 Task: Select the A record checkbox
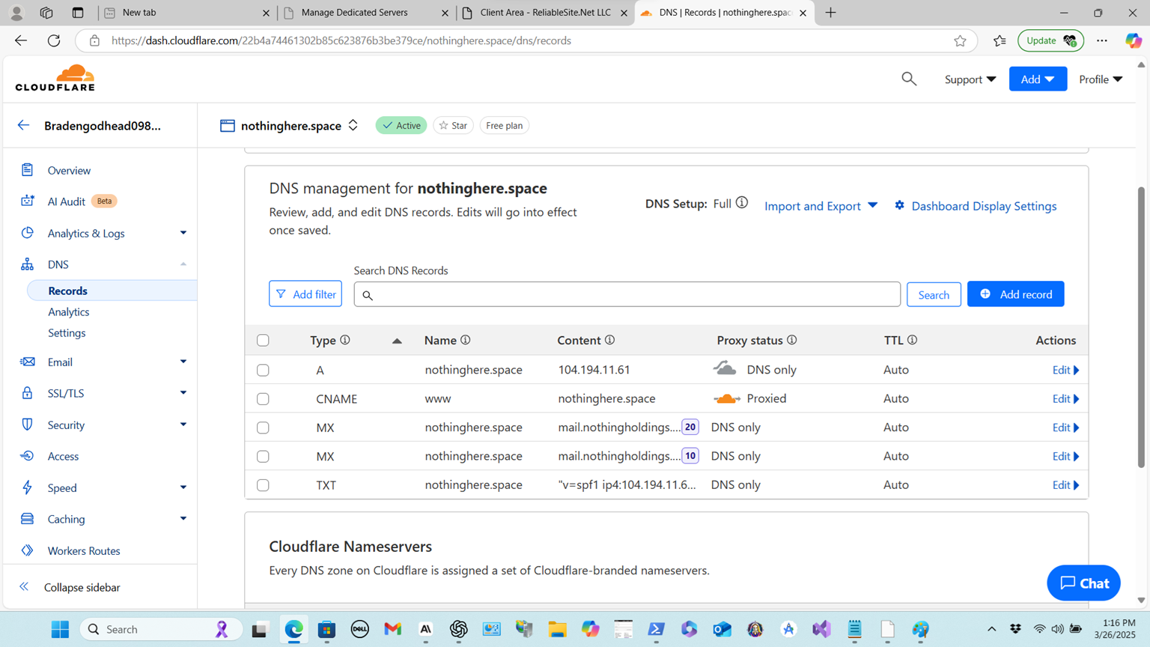[x=263, y=370]
